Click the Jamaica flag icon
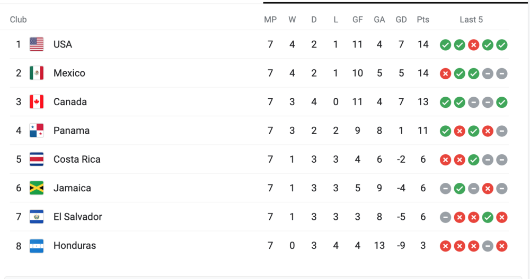 click(37, 188)
